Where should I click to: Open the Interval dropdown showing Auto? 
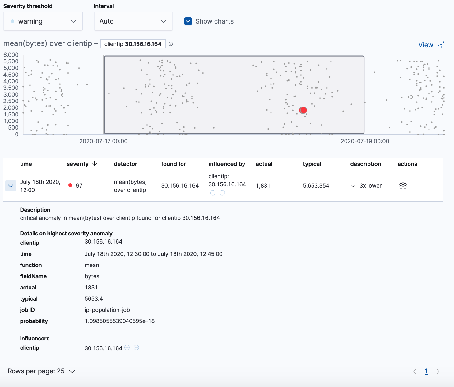click(x=133, y=21)
